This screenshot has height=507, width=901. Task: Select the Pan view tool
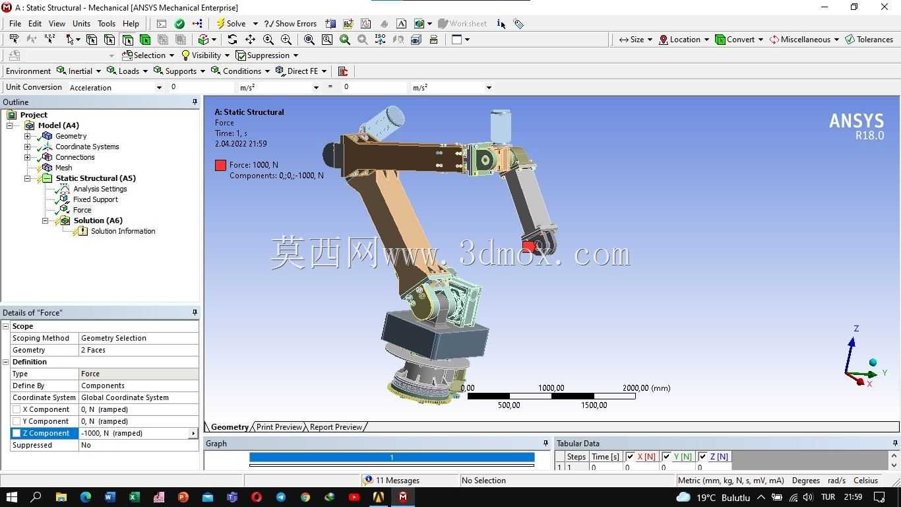[x=250, y=40]
